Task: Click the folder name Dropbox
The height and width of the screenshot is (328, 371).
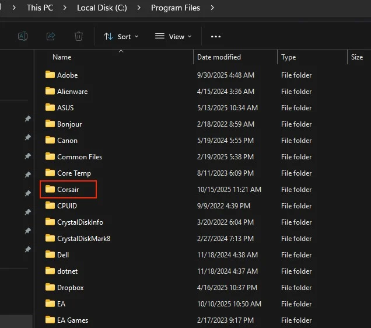Action: pos(71,288)
